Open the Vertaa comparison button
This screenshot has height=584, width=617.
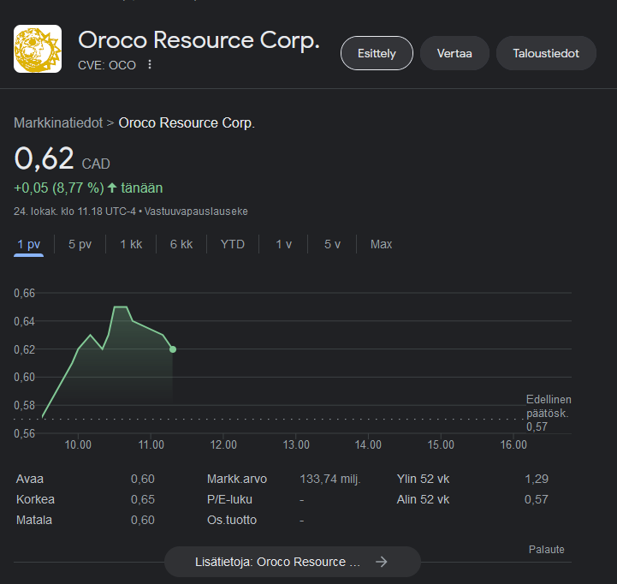click(454, 53)
